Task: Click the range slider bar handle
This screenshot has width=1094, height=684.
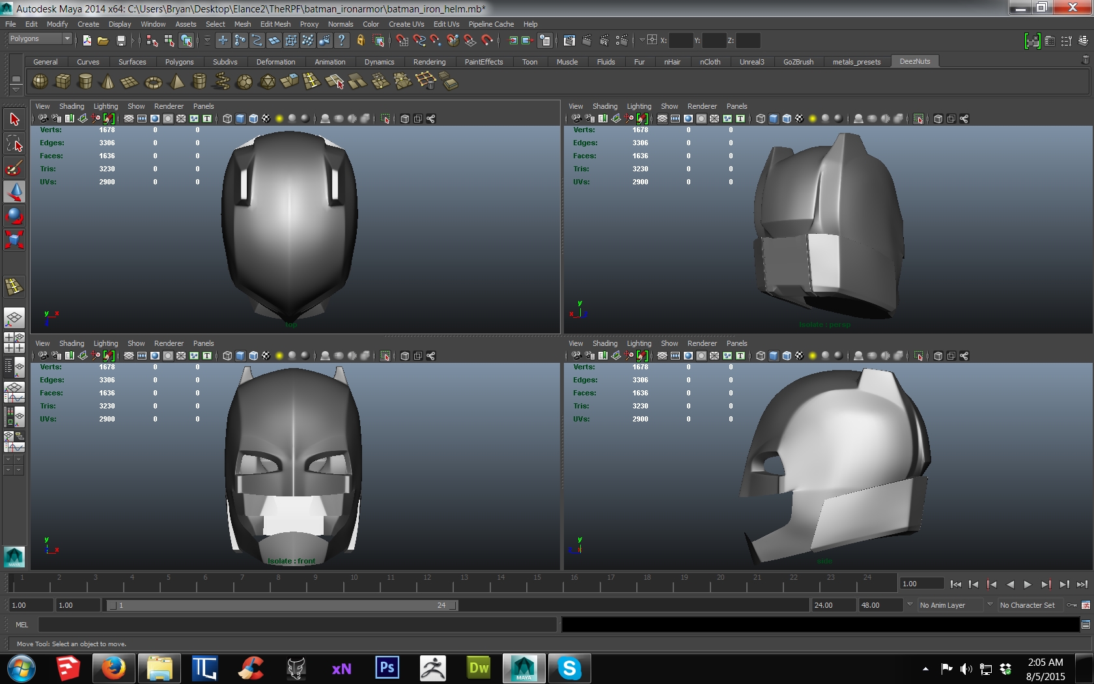Action: 282,605
